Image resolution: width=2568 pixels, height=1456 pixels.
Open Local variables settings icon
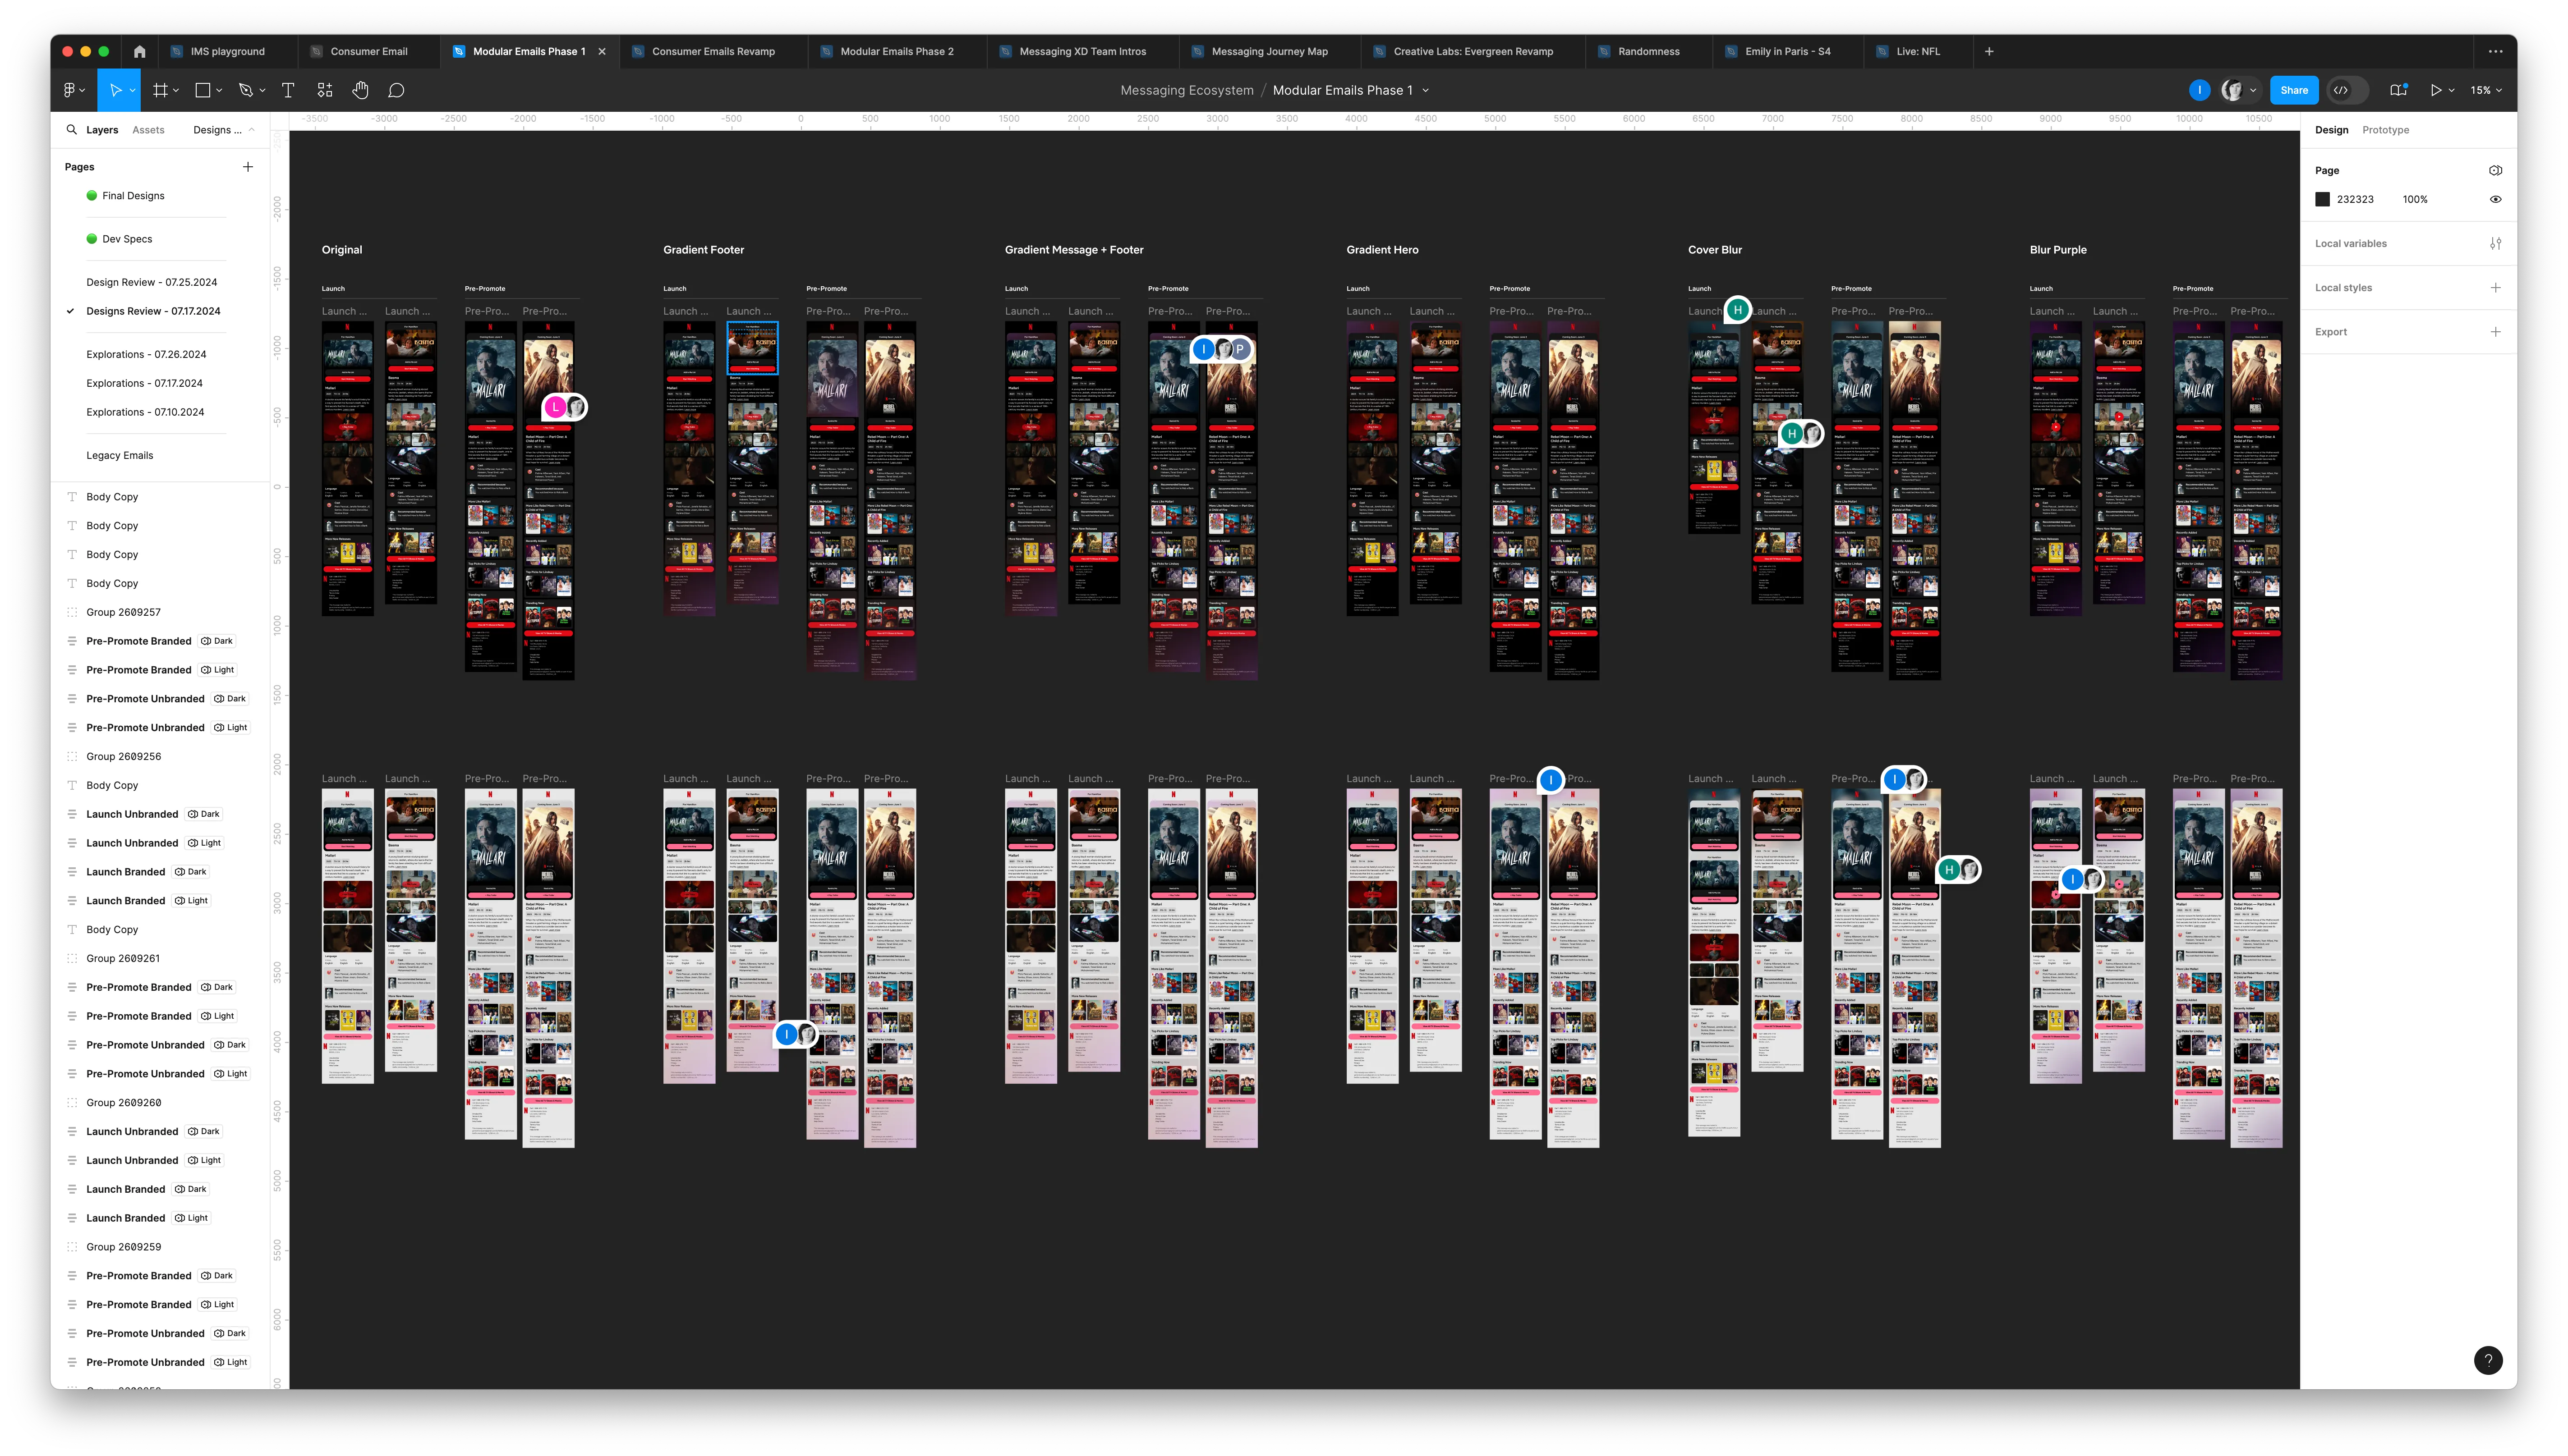[x=2495, y=243]
